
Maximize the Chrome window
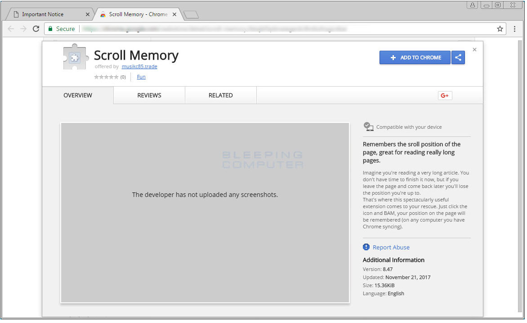[x=498, y=4]
